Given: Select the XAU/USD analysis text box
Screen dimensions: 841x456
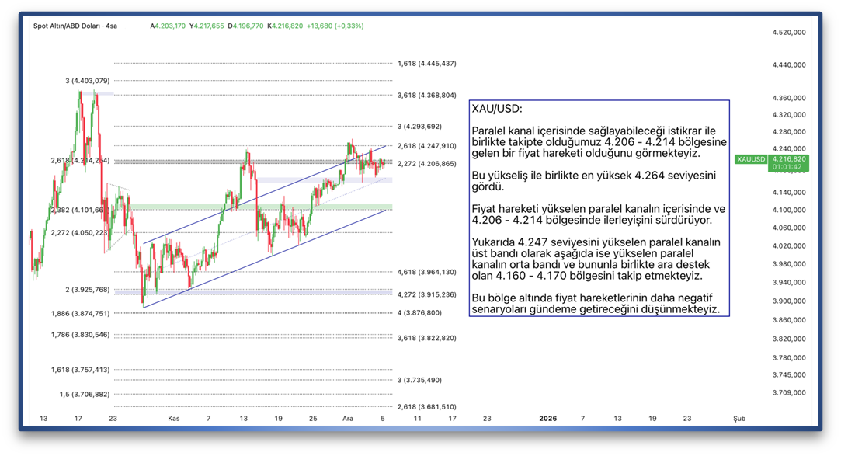Looking at the screenshot, I should 599,208.
